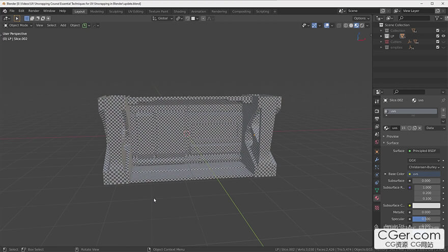Uncheck the Cutters collection checkbox
The image size is (448, 252).
(x=438, y=42)
